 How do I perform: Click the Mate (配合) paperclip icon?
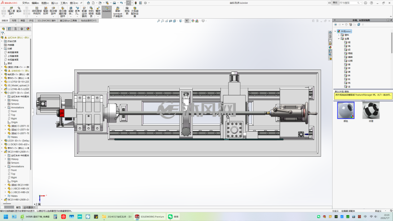pos(19,8)
